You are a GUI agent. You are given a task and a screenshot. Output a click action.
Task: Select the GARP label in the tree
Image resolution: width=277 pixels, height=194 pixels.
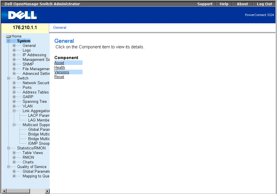tap(28, 97)
